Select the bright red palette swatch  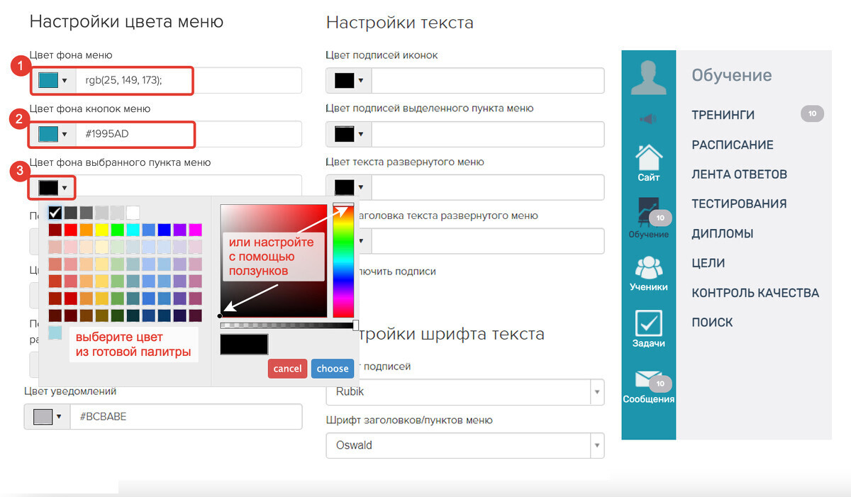click(x=71, y=230)
